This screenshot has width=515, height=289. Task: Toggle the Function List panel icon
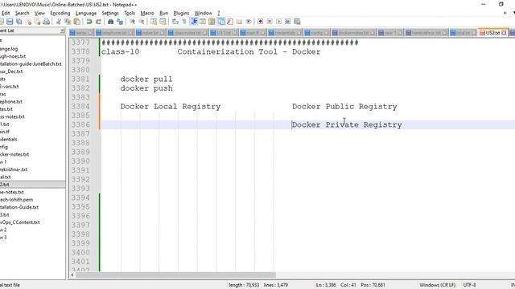pyautogui.click(x=230, y=22)
